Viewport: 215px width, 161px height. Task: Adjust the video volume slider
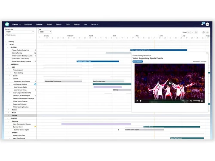point(197,101)
